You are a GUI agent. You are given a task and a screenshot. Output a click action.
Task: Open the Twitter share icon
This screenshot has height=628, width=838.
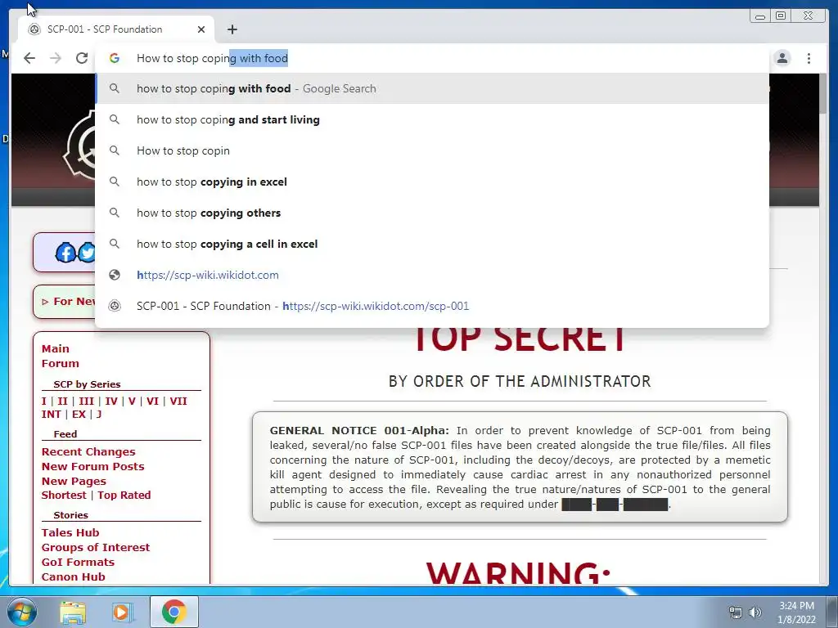87,252
